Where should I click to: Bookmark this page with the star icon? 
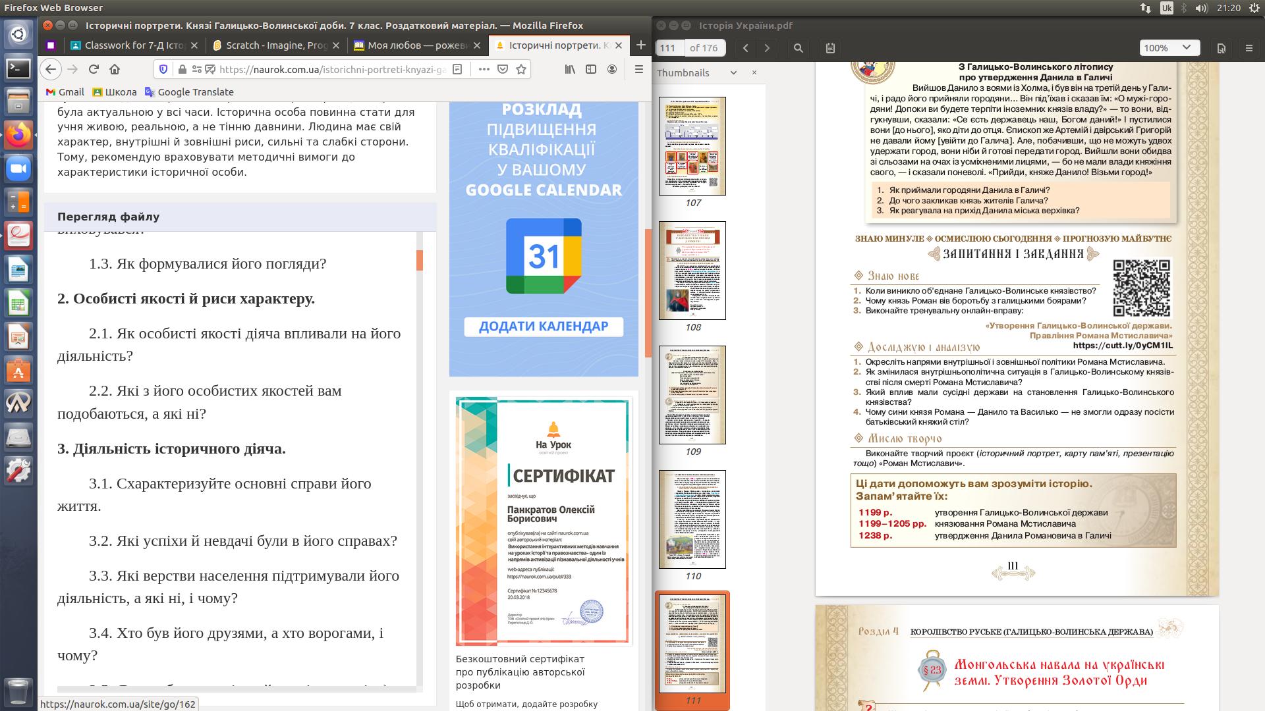pyautogui.click(x=521, y=69)
